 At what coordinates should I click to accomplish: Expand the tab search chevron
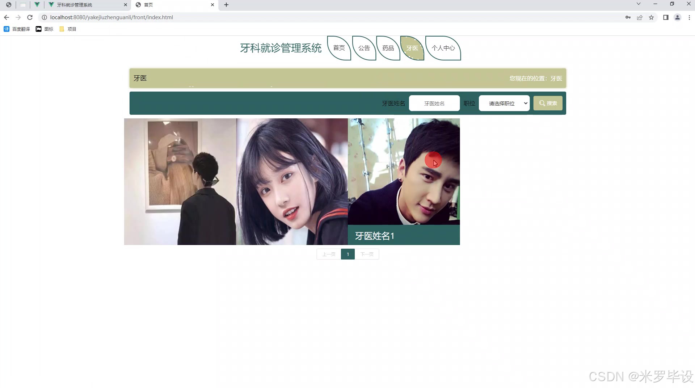[x=639, y=4]
